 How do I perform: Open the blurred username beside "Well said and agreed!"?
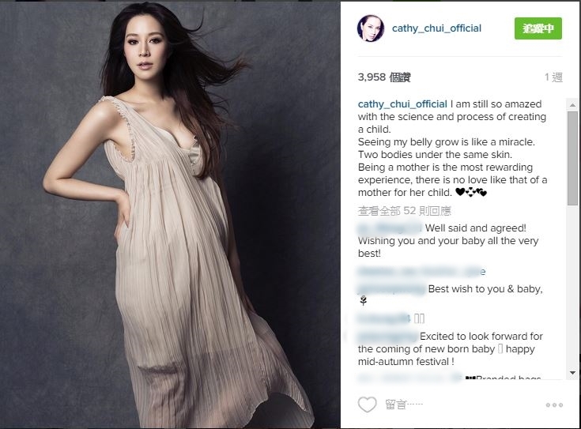coord(389,228)
